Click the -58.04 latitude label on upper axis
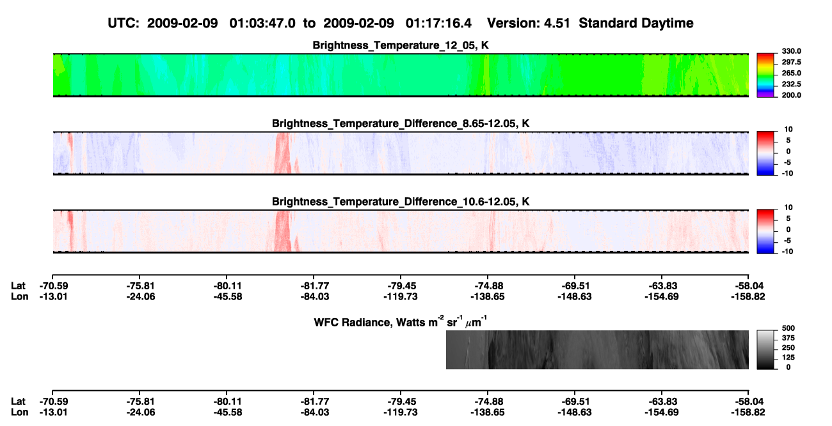This screenshot has width=832, height=426. click(x=749, y=286)
